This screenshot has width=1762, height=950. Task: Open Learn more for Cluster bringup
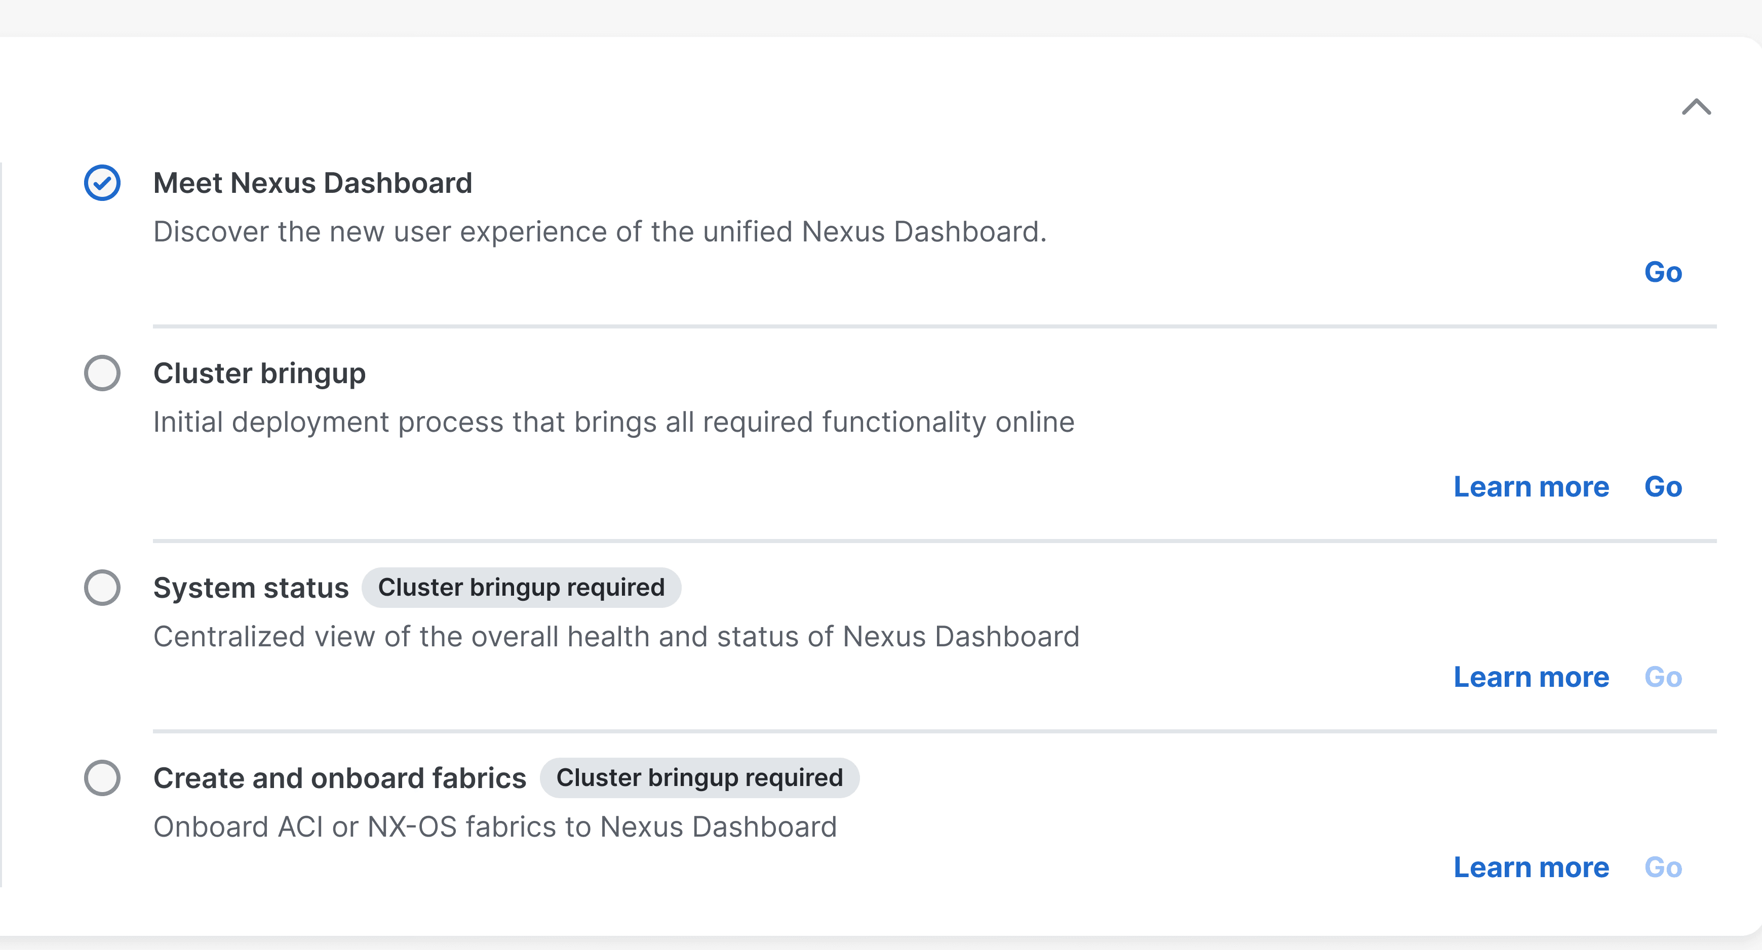coord(1531,486)
